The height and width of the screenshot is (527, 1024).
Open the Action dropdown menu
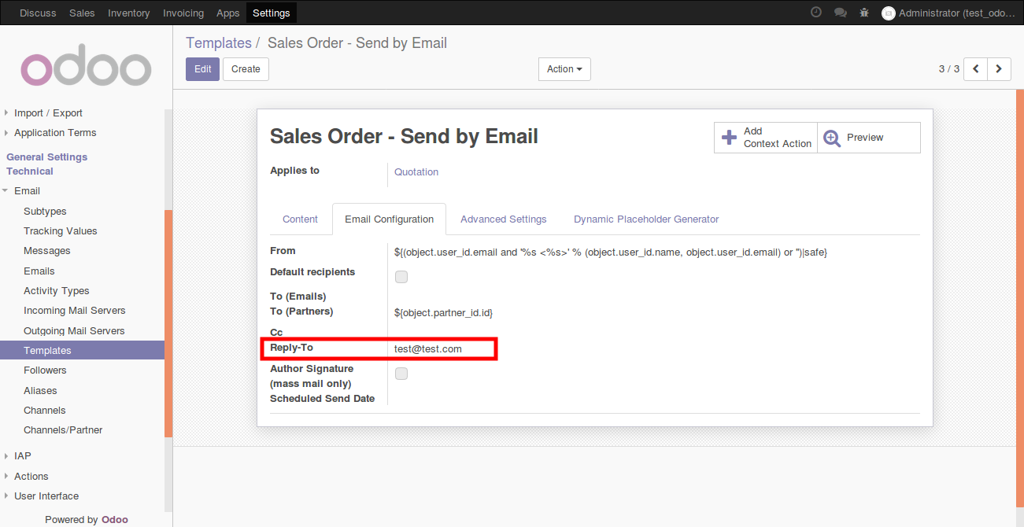coord(564,69)
